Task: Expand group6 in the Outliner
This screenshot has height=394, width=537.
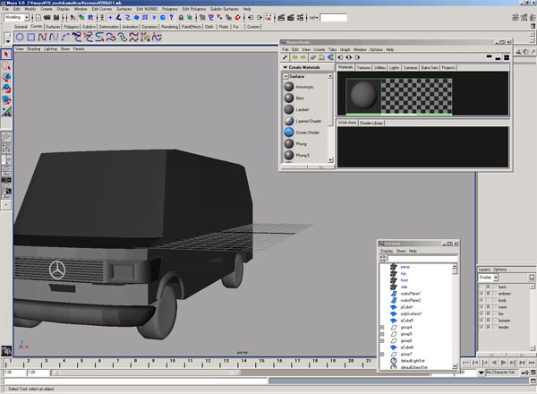Action: point(382,340)
